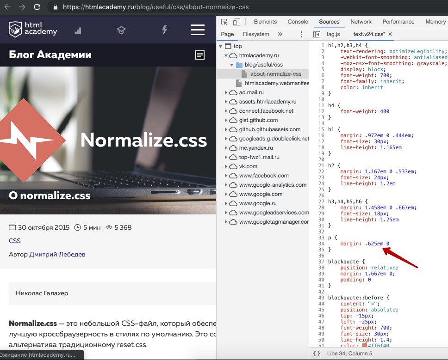Click the CSS category link
Viewport: 448px width, 360px height.
(14, 241)
